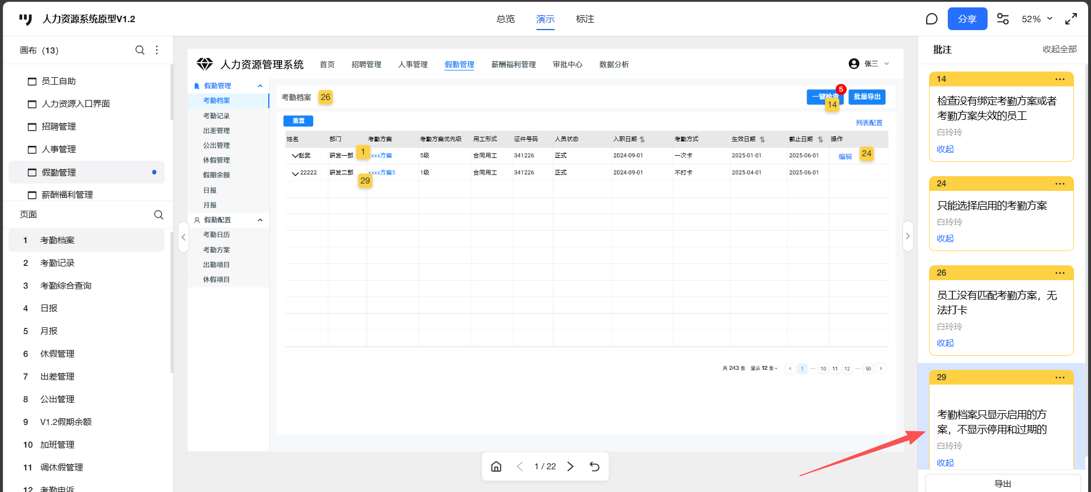Switch to the 总览 tab
Screen dimensions: 1091x492
click(505, 19)
